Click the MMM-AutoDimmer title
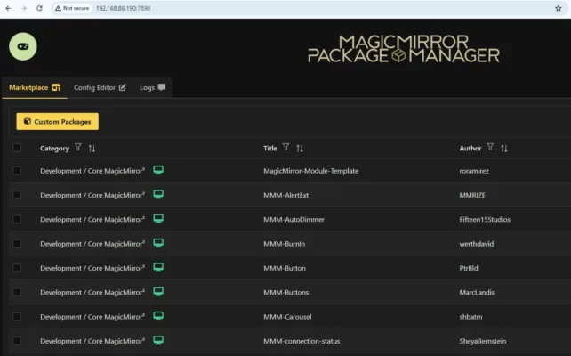Viewport: 571px width, 356px height. coord(294,220)
